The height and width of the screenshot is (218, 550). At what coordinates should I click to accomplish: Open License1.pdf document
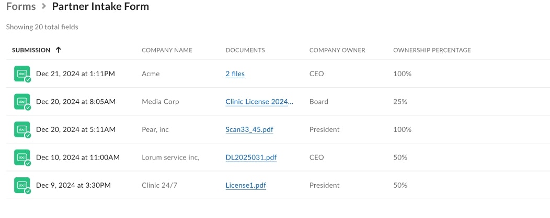tap(246, 186)
